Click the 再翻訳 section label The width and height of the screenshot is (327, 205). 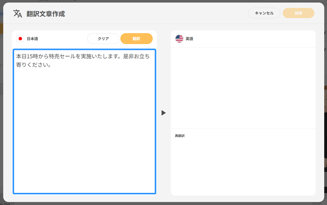pyautogui.click(x=180, y=136)
